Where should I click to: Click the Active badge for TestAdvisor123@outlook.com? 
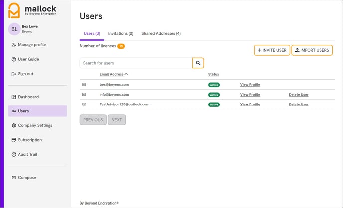[x=214, y=105]
